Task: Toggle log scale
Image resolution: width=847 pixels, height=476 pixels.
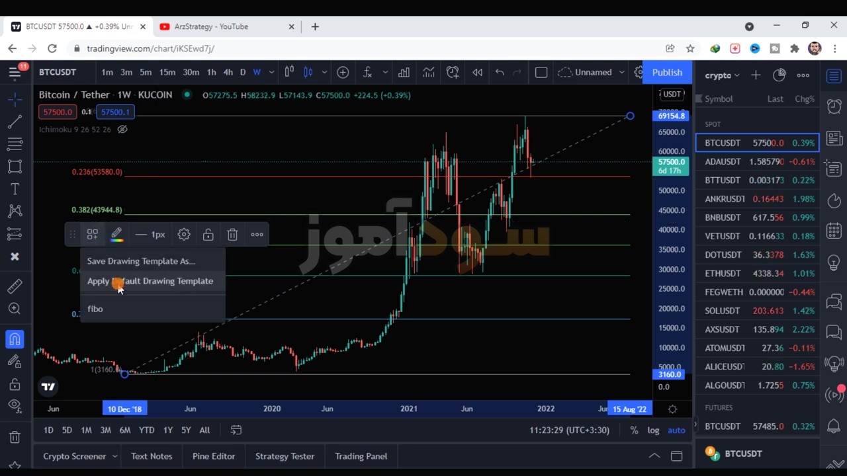Action: pyautogui.click(x=653, y=430)
